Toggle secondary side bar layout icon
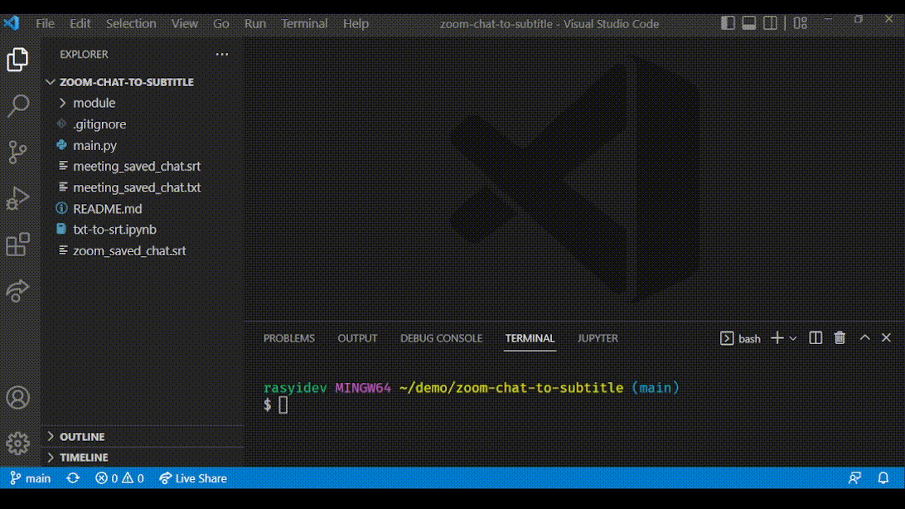905x509 pixels. 770,23
